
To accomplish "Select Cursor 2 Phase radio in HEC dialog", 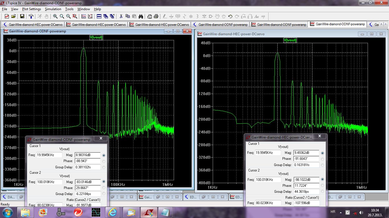I will [x=322, y=185].
